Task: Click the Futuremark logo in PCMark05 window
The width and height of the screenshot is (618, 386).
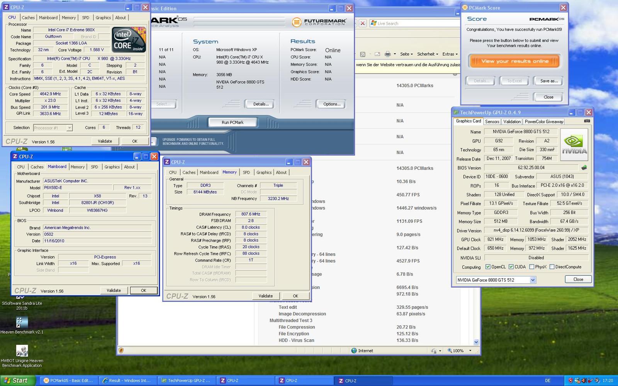Action: pos(319,22)
